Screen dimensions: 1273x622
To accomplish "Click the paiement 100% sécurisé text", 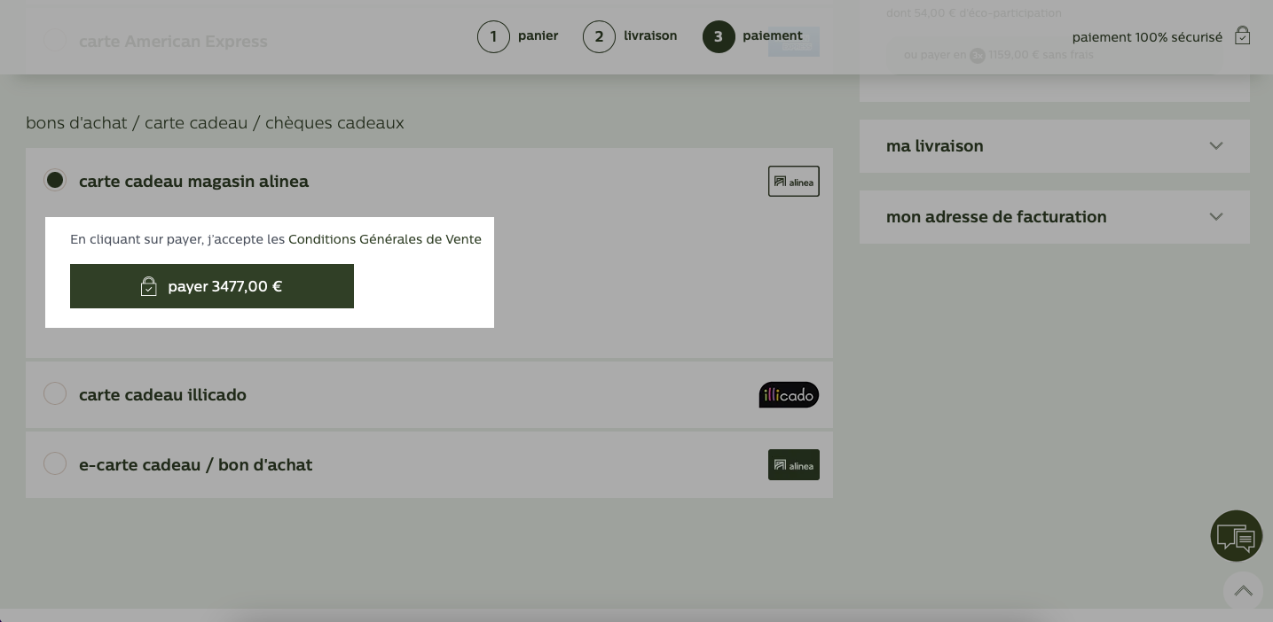I will pyautogui.click(x=1147, y=37).
